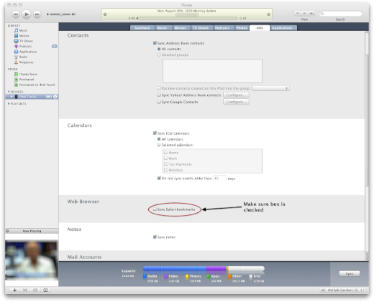Expand the Playlists section in the sidebar
374x302 pixels.
[x=9, y=104]
